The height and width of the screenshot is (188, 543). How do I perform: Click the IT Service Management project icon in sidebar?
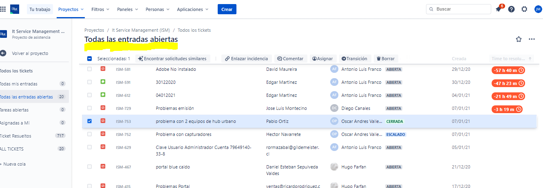3,34
